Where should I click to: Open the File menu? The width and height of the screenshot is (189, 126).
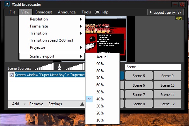12,12
